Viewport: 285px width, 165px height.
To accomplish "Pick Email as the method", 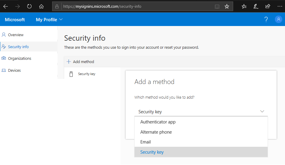I will coord(146,142).
